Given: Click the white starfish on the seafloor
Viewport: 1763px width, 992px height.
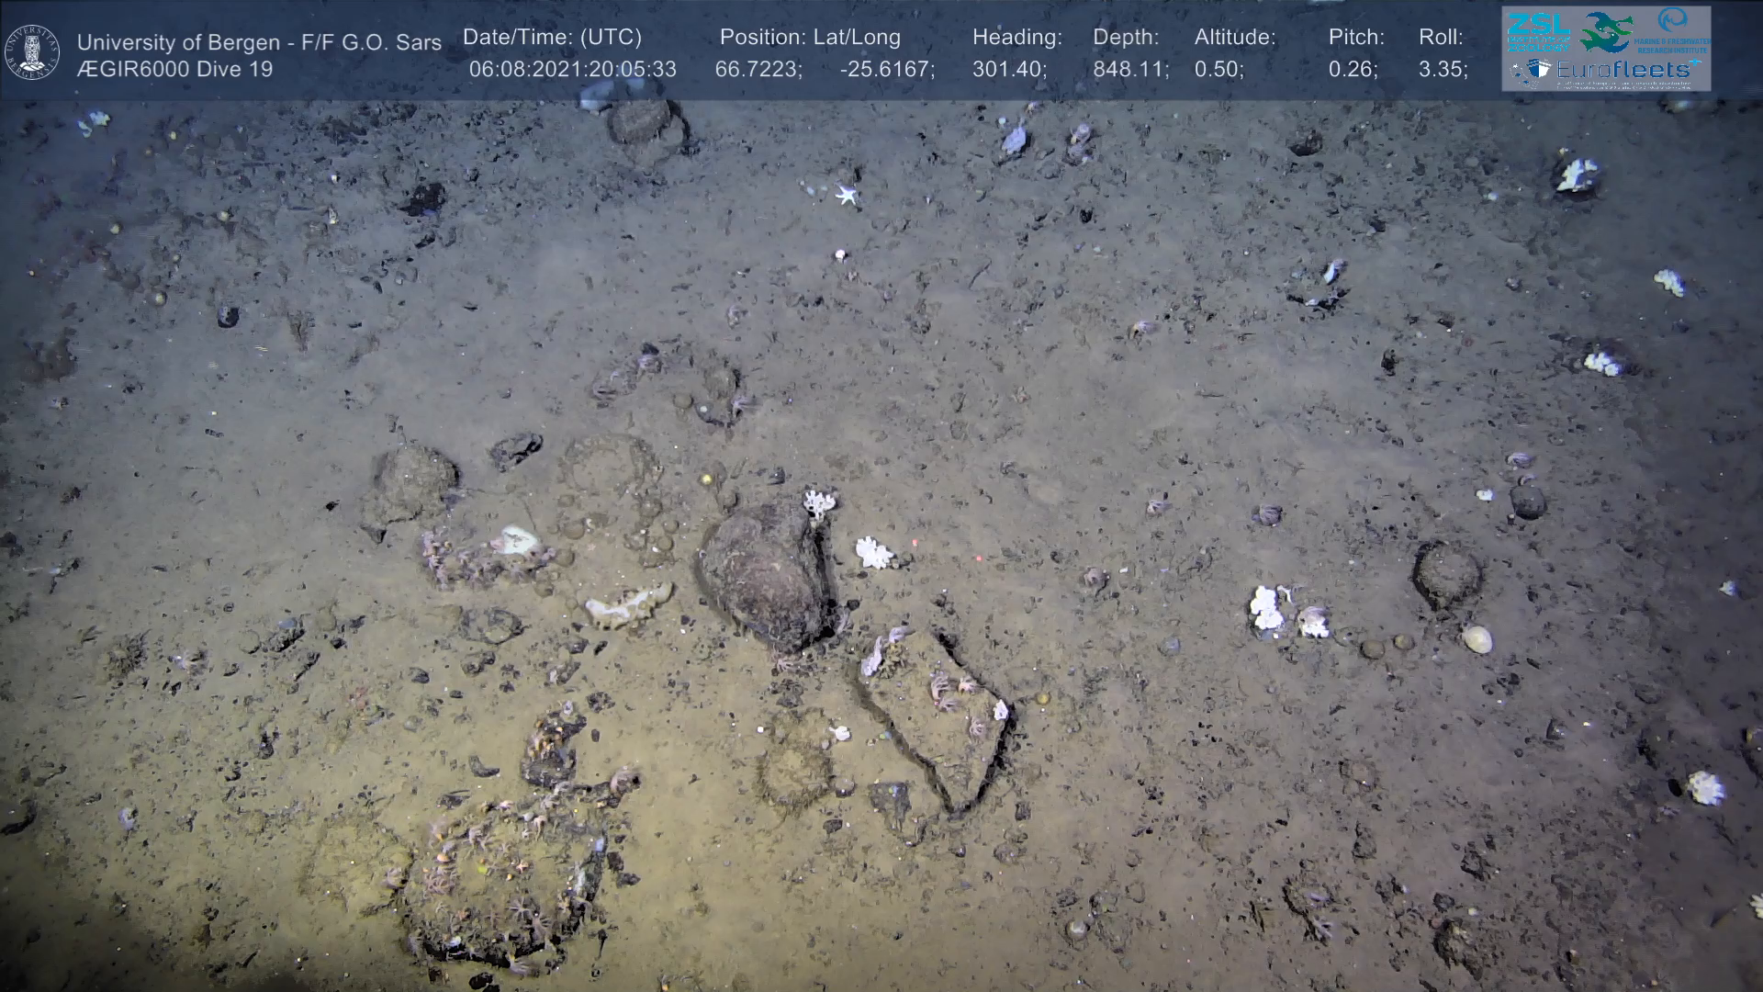Looking at the screenshot, I should (846, 194).
